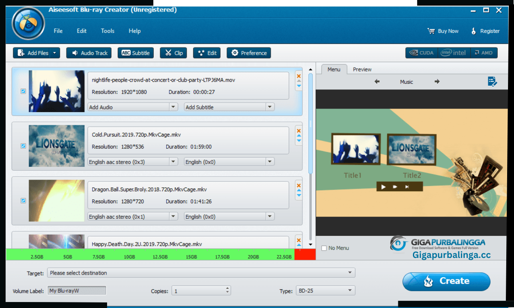
Task: Remove Dragon.Ball.Super.Broly video with X
Action: pyautogui.click(x=299, y=186)
